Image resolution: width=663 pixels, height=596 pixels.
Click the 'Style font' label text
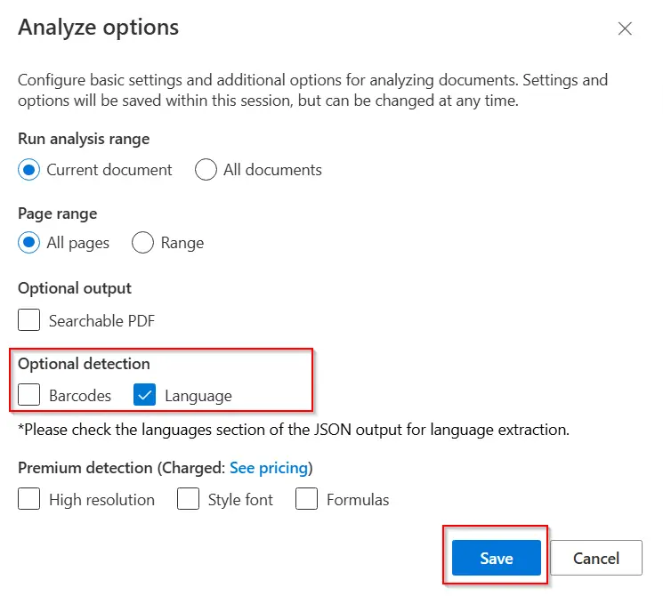tap(240, 500)
